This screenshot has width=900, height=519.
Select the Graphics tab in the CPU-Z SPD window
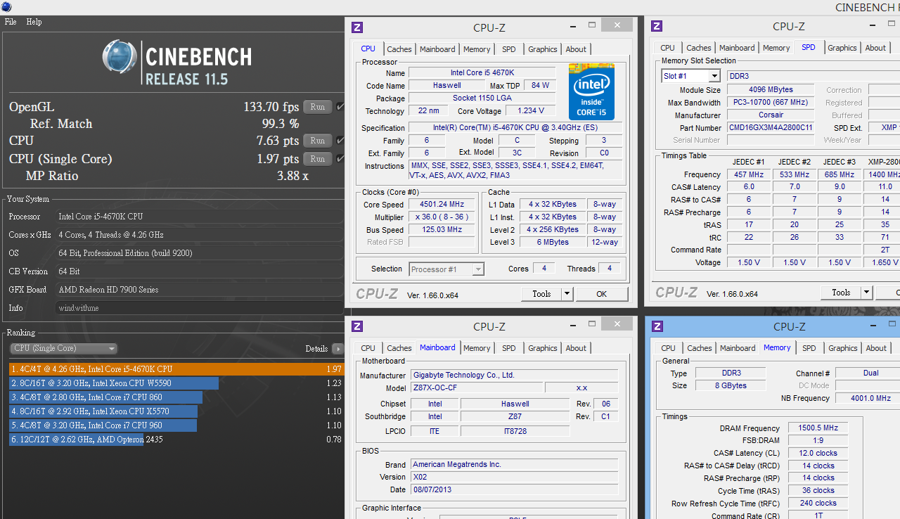[842, 48]
